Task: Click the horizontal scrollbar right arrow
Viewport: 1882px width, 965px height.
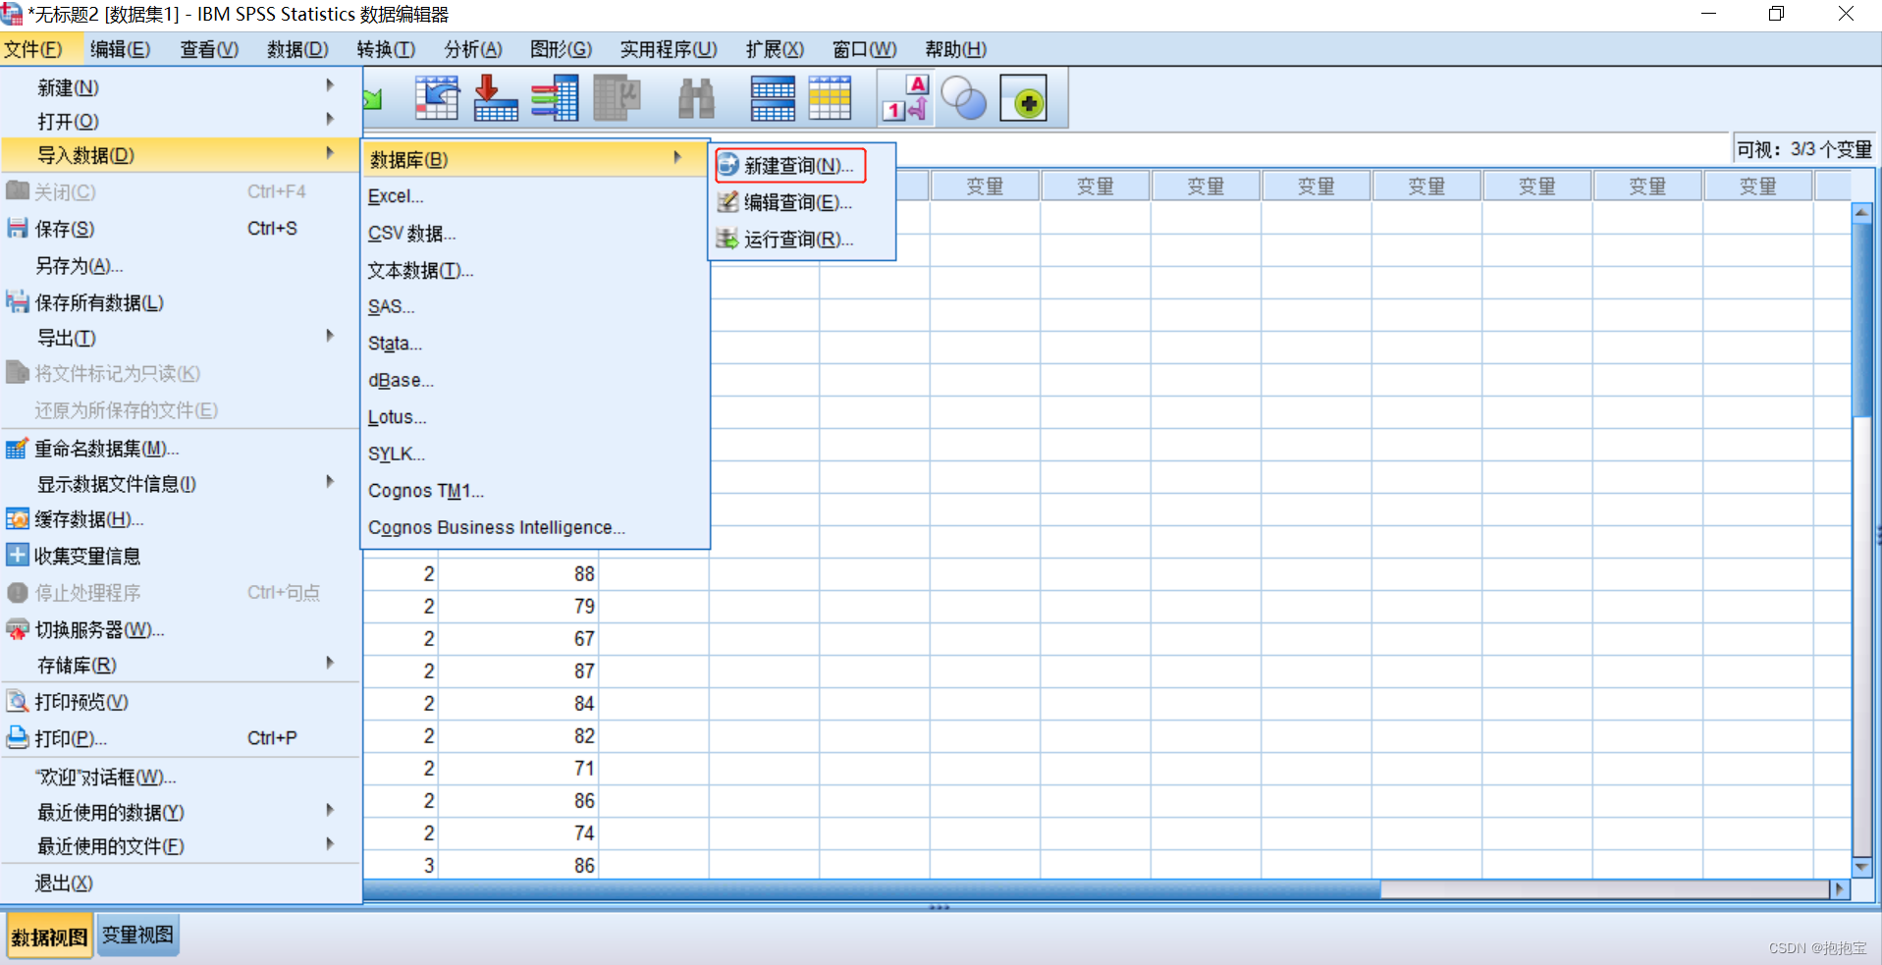Action: click(1841, 888)
